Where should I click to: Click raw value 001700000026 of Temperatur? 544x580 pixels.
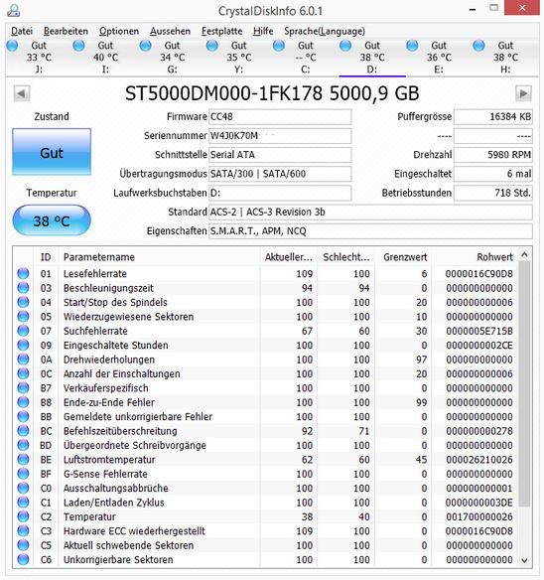479,516
